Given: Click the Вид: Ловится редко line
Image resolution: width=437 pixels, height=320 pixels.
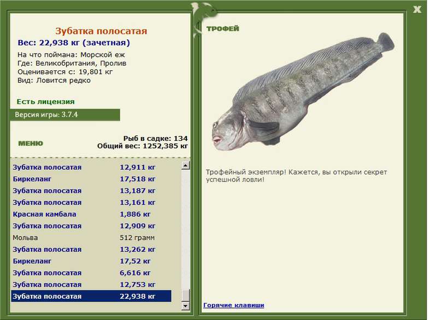Looking at the screenshot, I should 54,80.
